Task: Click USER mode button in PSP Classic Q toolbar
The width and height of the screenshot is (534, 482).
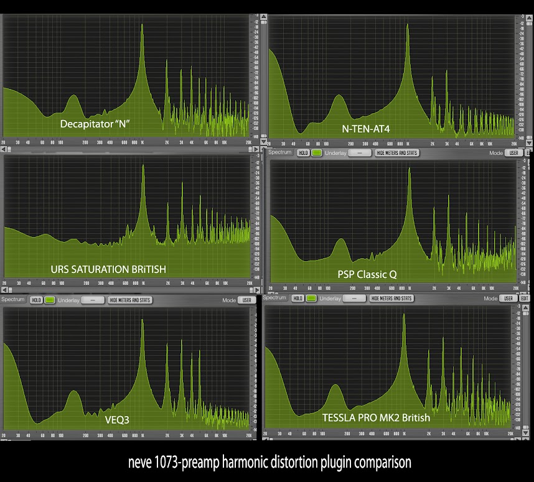Action: [513, 153]
